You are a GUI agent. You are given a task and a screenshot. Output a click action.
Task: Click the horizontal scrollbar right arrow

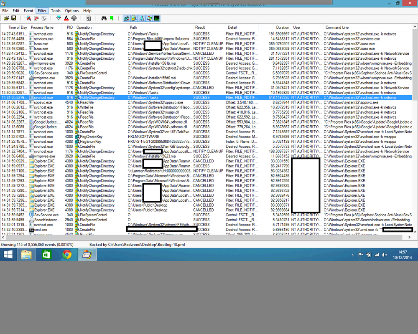(410, 237)
